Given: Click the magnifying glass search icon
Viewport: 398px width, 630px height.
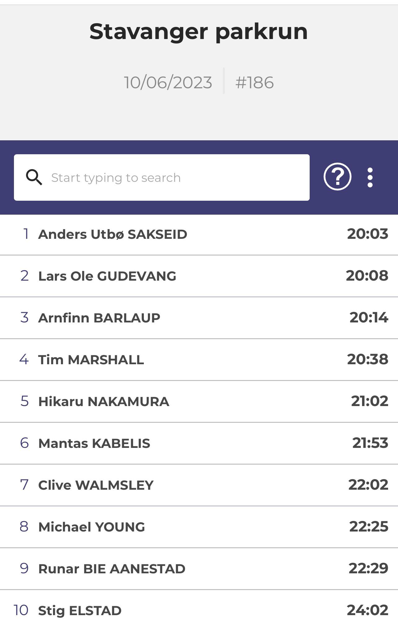Looking at the screenshot, I should pos(34,177).
